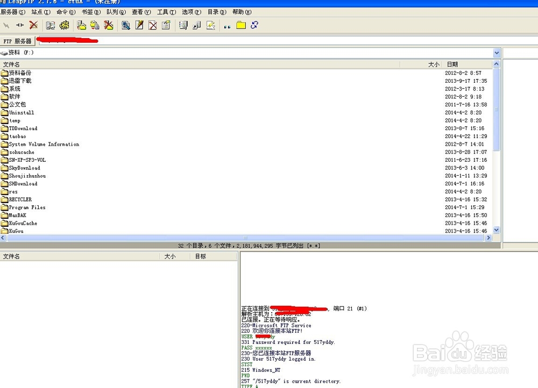Click the view file magnifier icon
Screen dimensions: 538x388
(125, 25)
